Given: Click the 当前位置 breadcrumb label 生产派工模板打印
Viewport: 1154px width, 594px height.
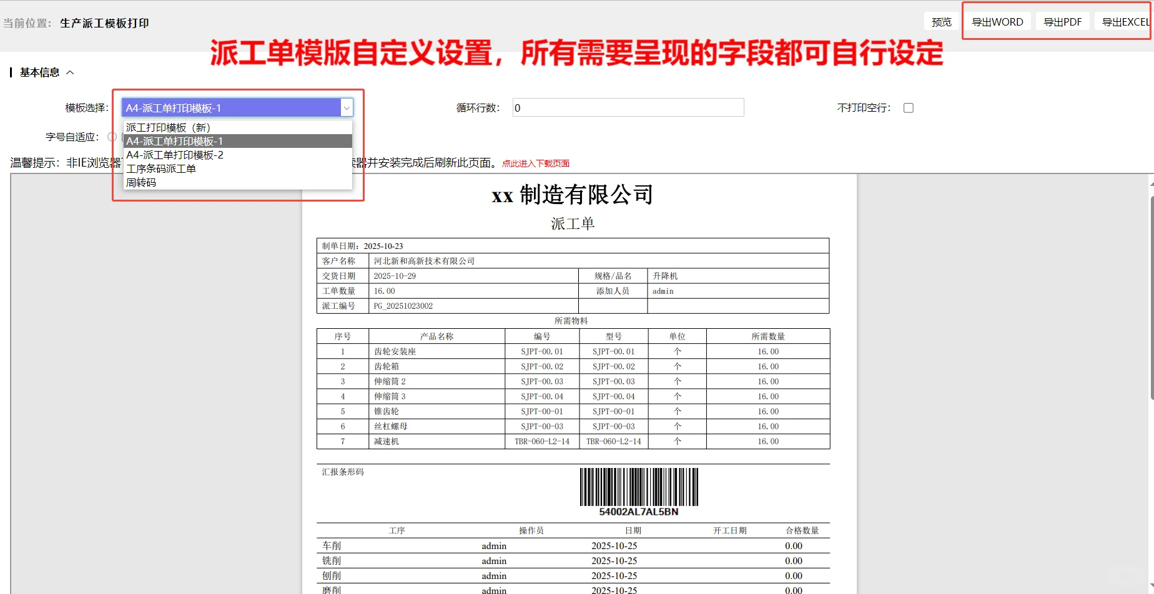Looking at the screenshot, I should (104, 22).
